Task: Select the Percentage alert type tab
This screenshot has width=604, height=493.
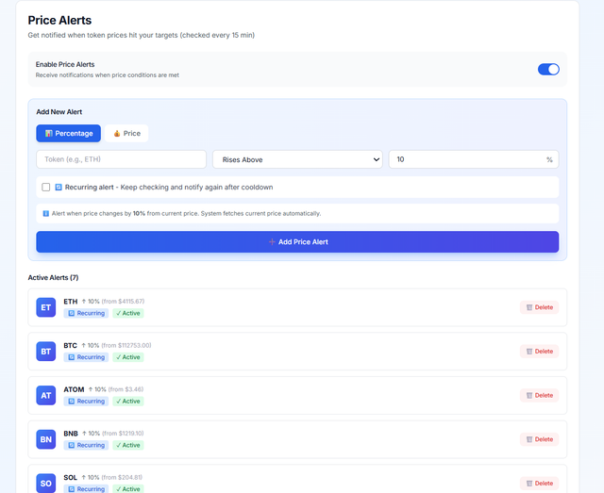Action: tap(69, 133)
